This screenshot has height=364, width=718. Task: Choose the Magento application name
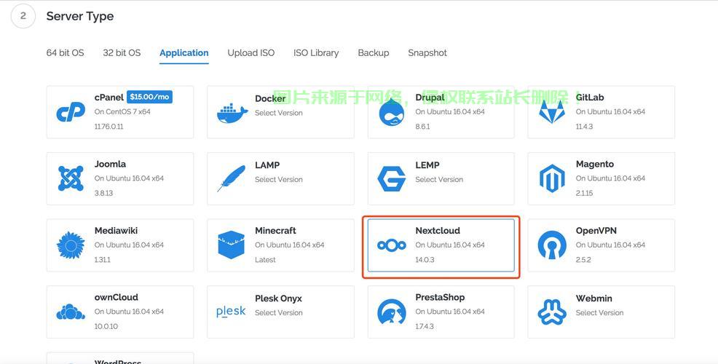595,164
